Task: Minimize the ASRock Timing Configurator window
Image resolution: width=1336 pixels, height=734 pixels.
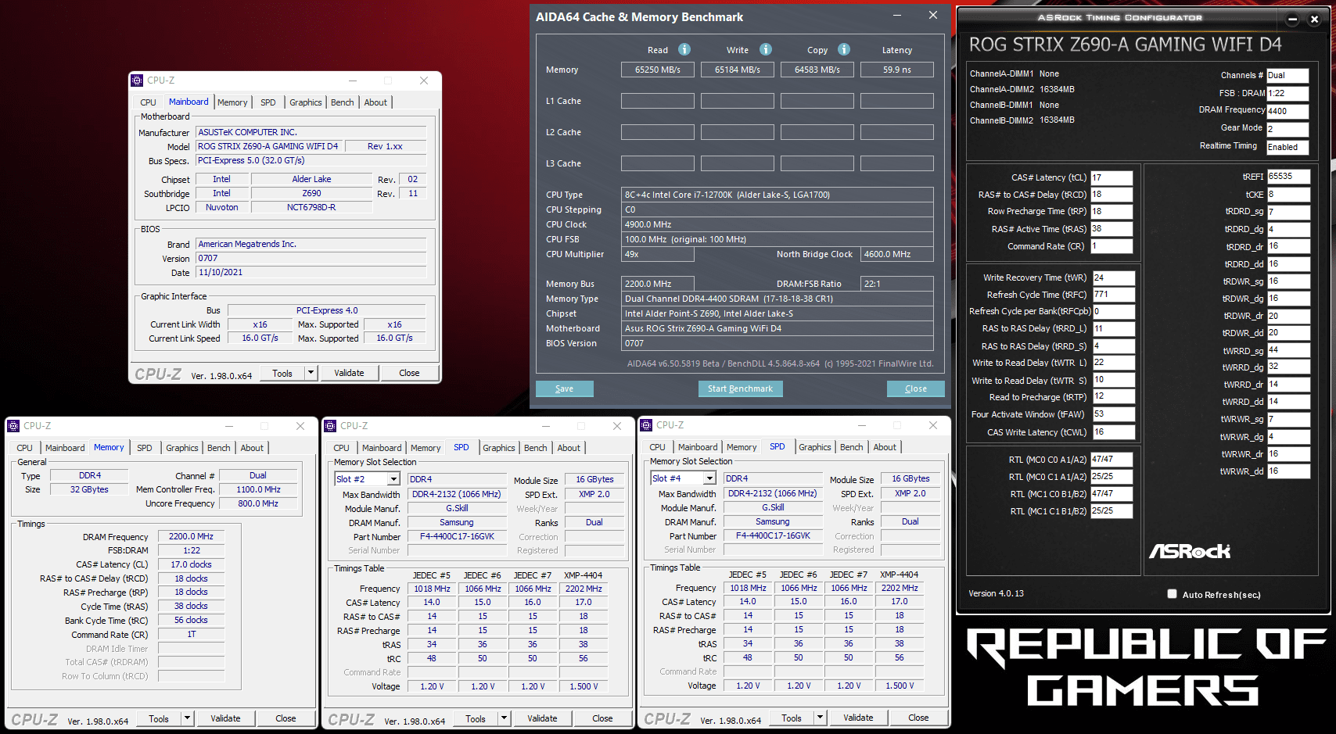Action: click(x=1292, y=20)
